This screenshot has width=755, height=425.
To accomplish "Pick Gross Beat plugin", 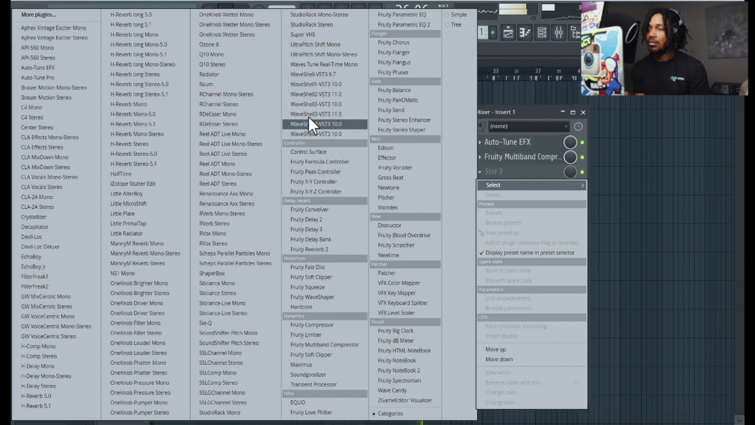I will (390, 178).
